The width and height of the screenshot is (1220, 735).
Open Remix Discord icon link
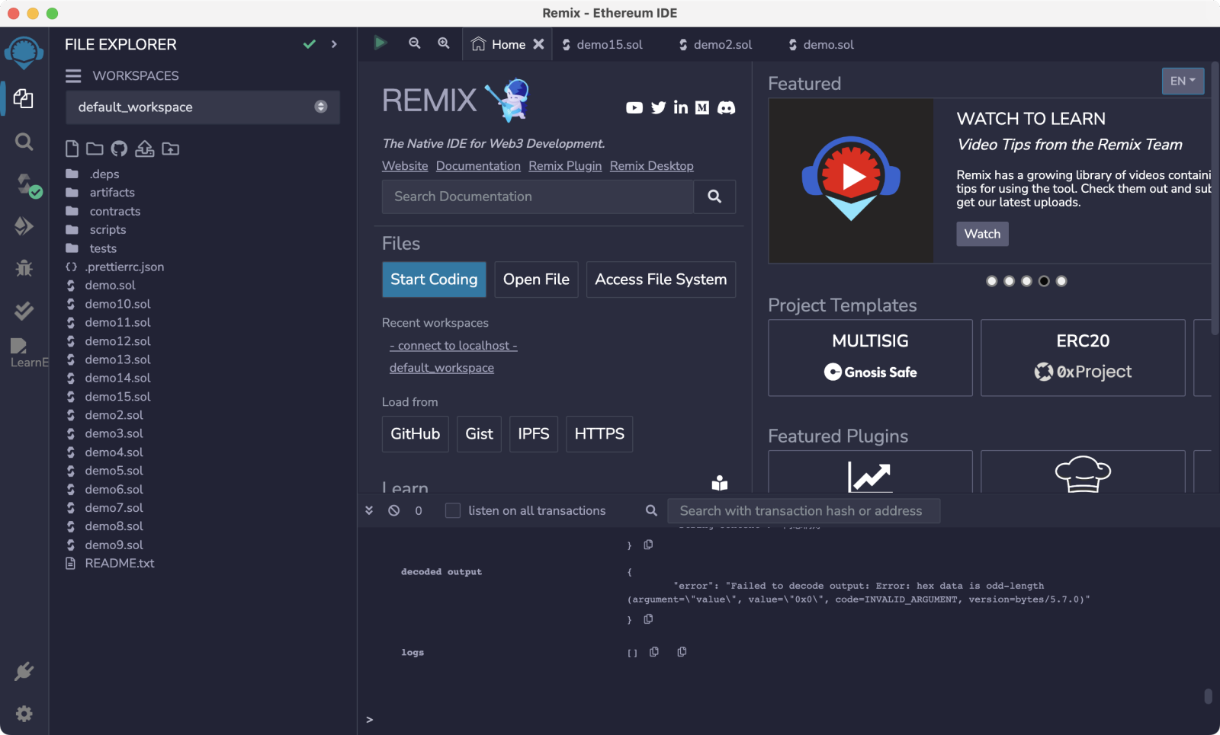727,108
